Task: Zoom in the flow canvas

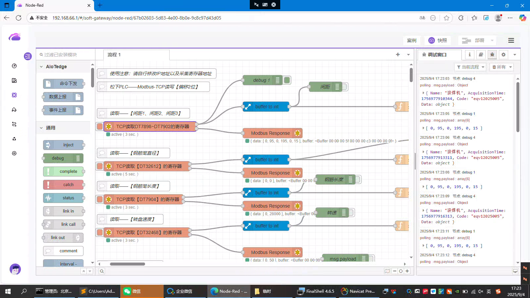Action: click(407, 271)
